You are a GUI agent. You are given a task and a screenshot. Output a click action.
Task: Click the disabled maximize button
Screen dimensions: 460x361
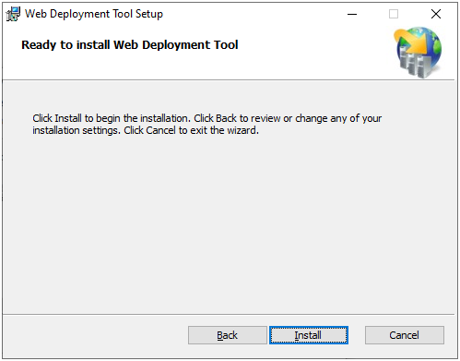coord(394,14)
